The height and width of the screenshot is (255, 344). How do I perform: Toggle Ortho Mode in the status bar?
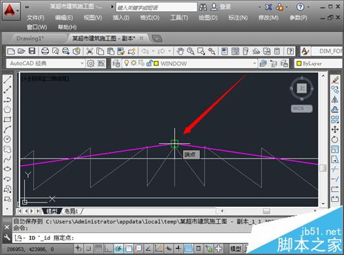pyautogui.click(x=108, y=249)
